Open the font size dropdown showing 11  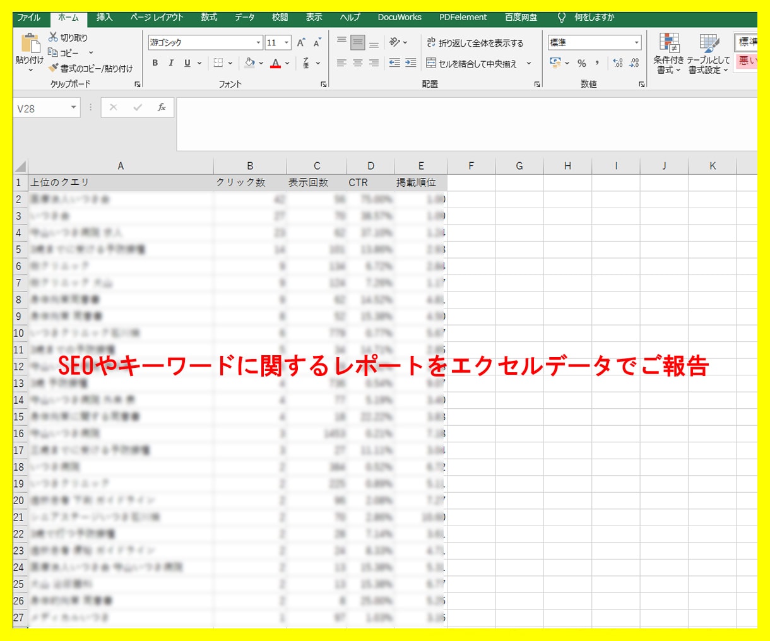(x=287, y=43)
